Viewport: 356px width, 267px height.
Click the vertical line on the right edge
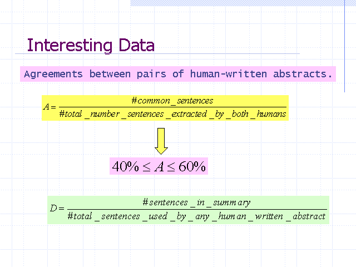click(345, 44)
